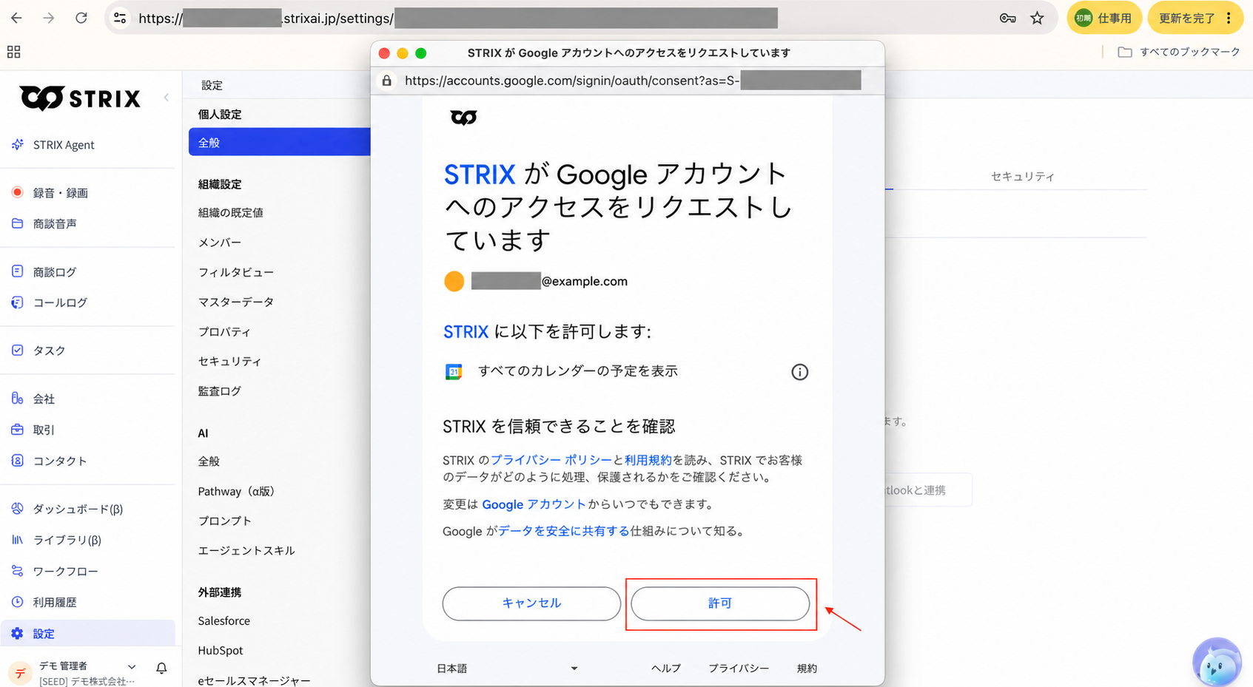Open 設定 gear item in the sidebar

pos(87,633)
